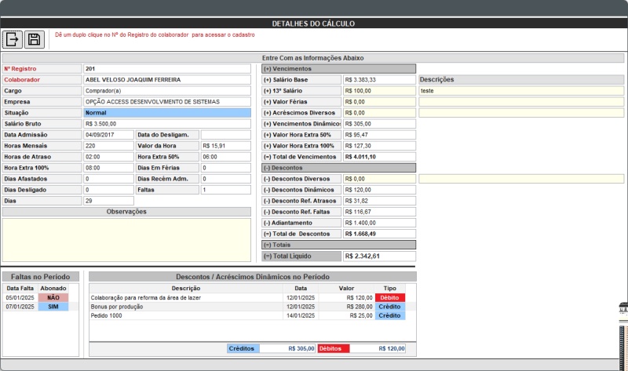Click Crédito tag for Bonus por produção
This screenshot has height=371, width=628.
(x=389, y=307)
